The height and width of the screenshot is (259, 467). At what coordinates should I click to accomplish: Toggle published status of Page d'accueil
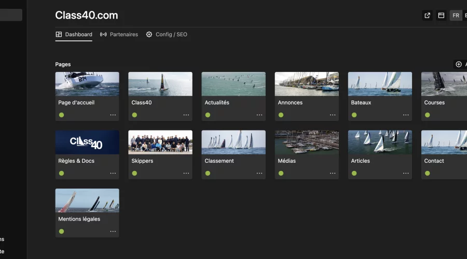tap(61, 115)
